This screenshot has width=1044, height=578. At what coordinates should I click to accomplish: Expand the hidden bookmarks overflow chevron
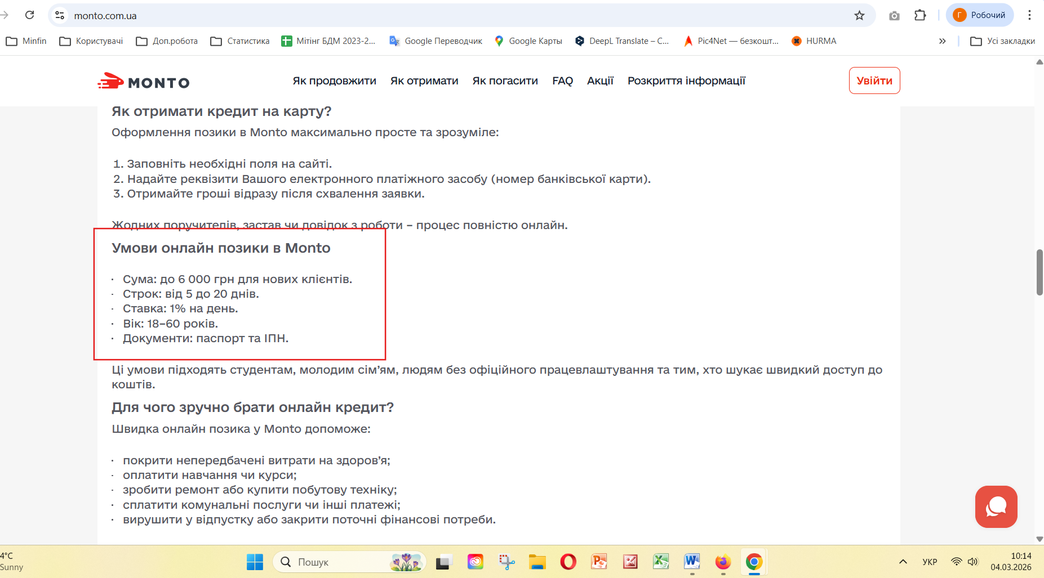pos(942,41)
